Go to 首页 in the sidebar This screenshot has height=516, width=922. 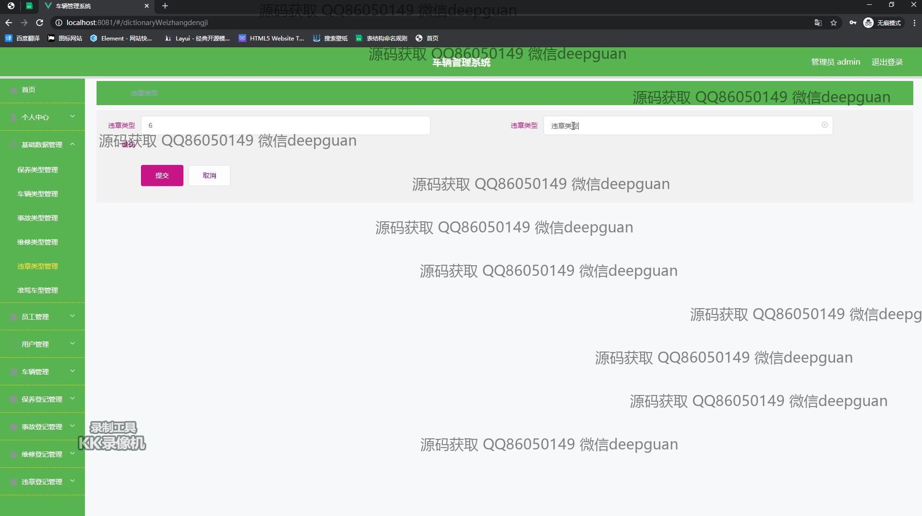pos(28,90)
